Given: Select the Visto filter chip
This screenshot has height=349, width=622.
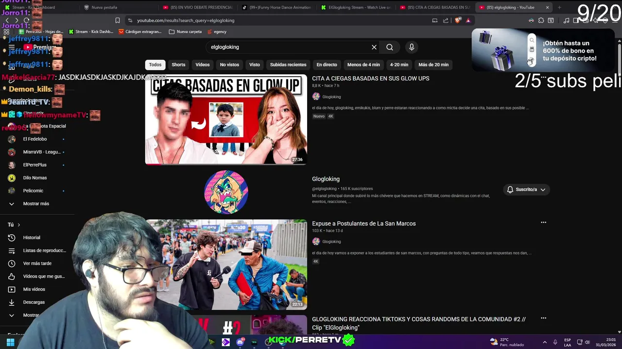Looking at the screenshot, I should (x=255, y=64).
